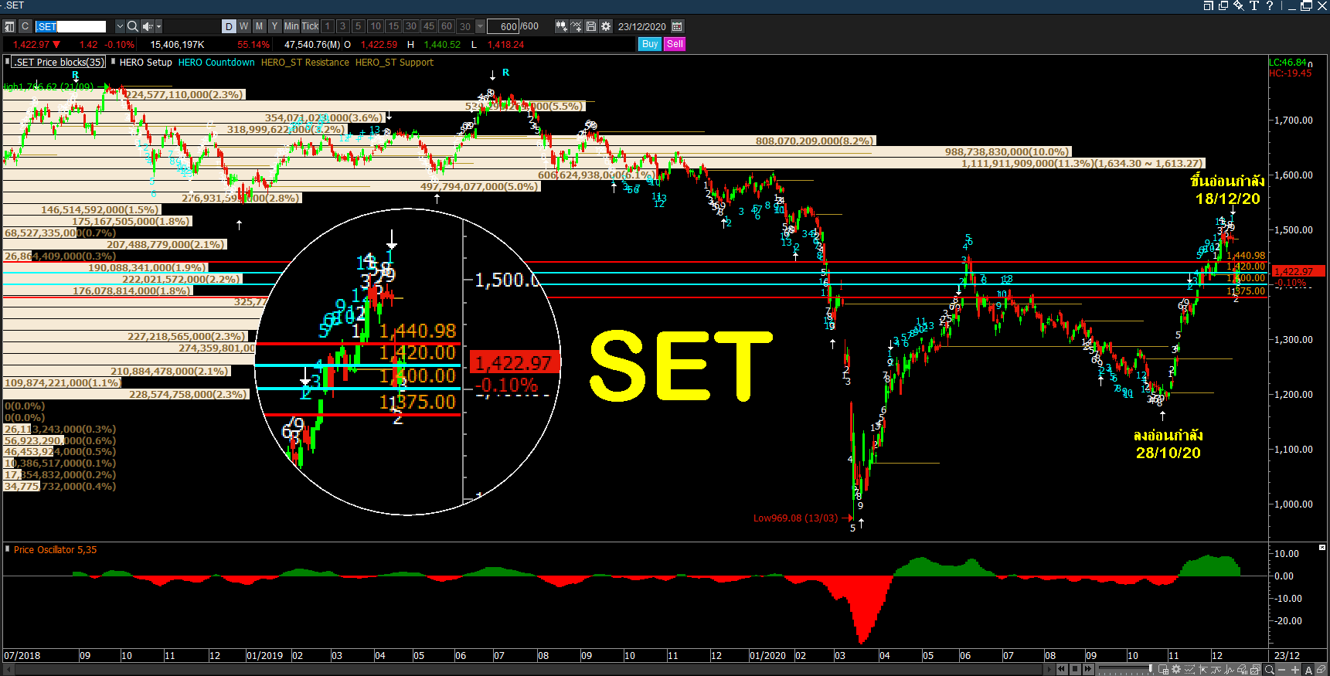Open chart settings gear in top toolbar
Image resolution: width=1330 pixels, height=676 pixels.
(606, 26)
